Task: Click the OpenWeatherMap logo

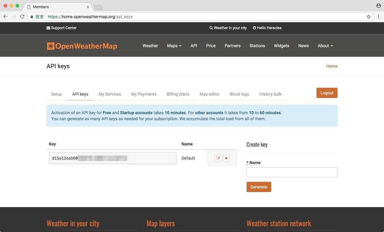Action: (x=82, y=46)
